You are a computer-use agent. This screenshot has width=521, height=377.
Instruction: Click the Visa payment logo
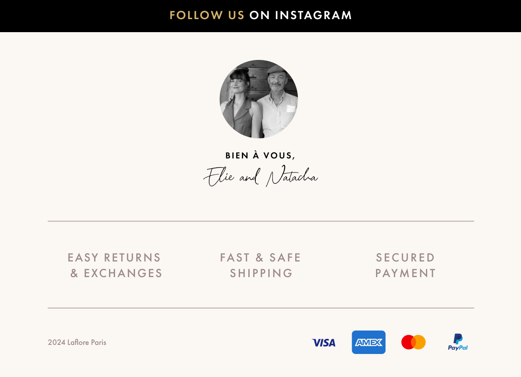point(324,343)
